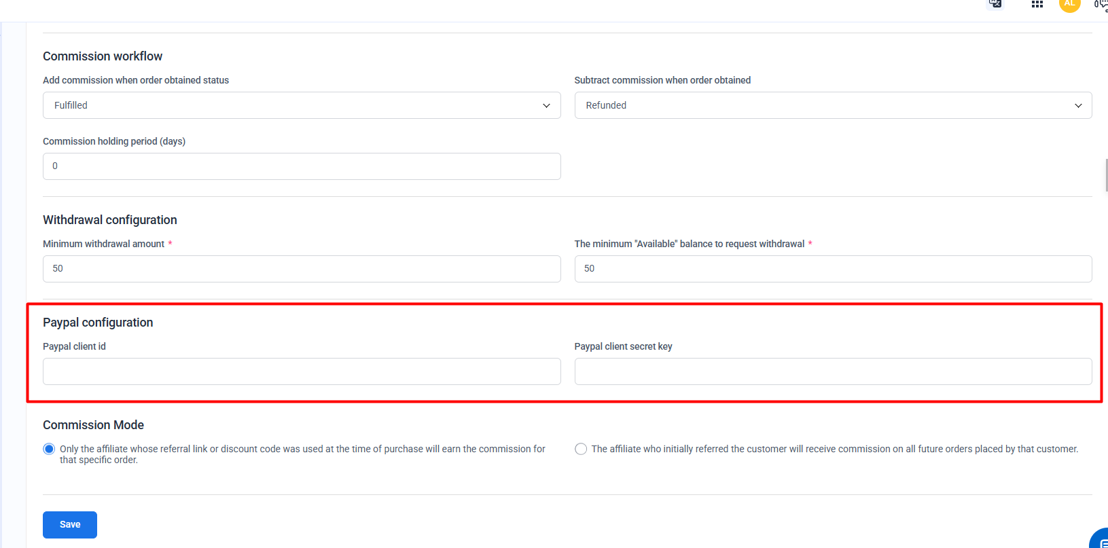Click the Minimum withdrawal amount label
The image size is (1108, 548).
pos(104,244)
